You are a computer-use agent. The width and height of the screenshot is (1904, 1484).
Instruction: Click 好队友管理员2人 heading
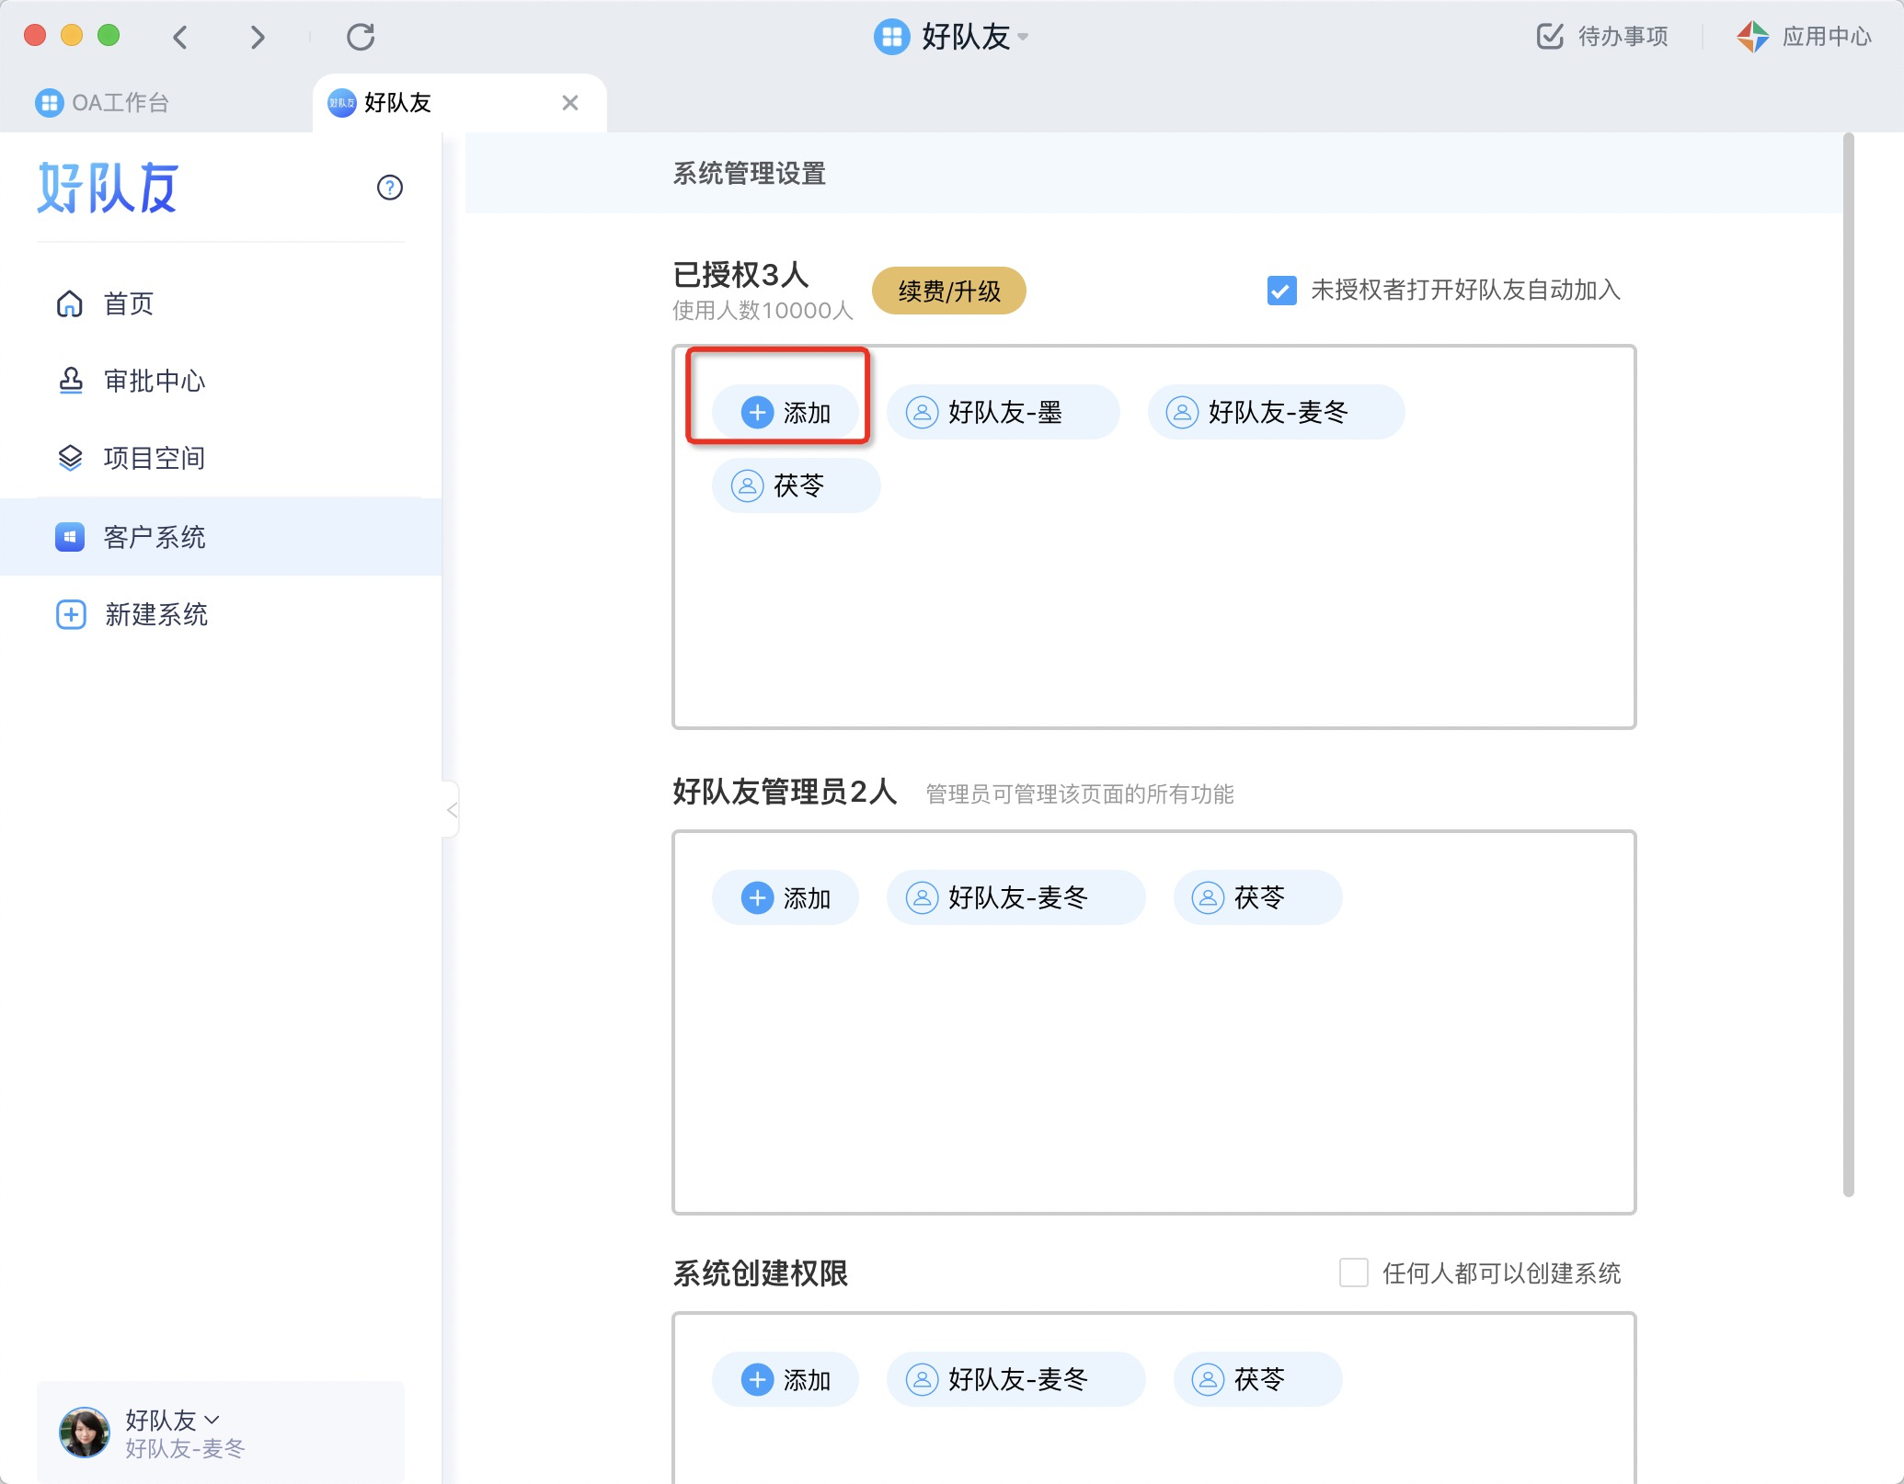click(x=785, y=792)
